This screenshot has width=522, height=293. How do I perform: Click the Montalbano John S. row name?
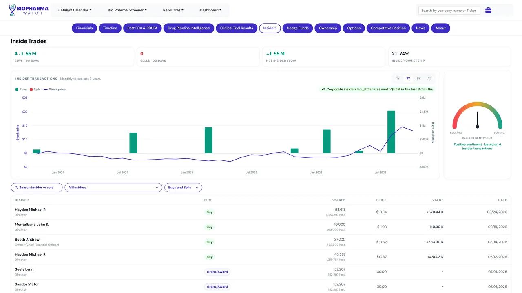[32, 225]
